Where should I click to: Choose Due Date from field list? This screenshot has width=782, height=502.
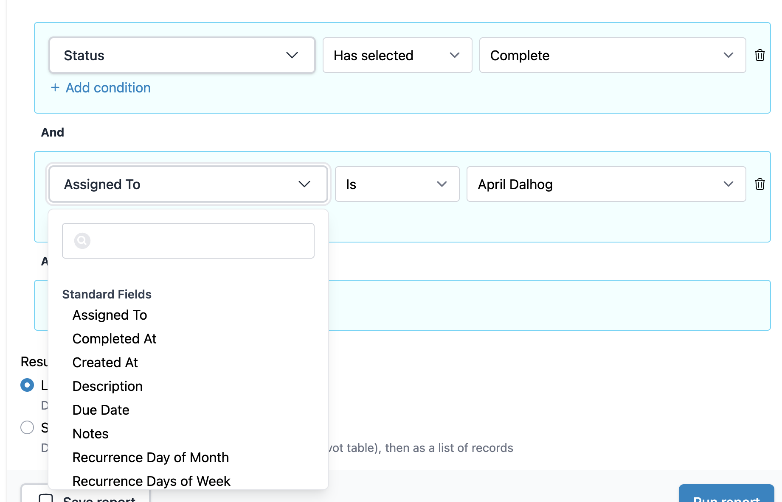101,410
